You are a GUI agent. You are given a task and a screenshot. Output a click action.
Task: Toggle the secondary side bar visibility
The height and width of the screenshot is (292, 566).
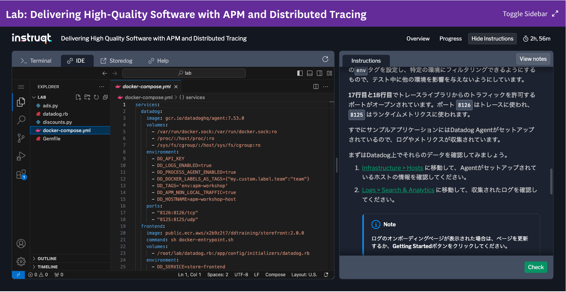[x=320, y=73]
